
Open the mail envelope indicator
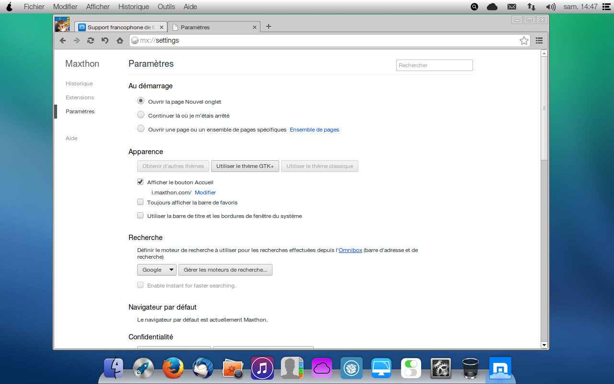pos(512,7)
